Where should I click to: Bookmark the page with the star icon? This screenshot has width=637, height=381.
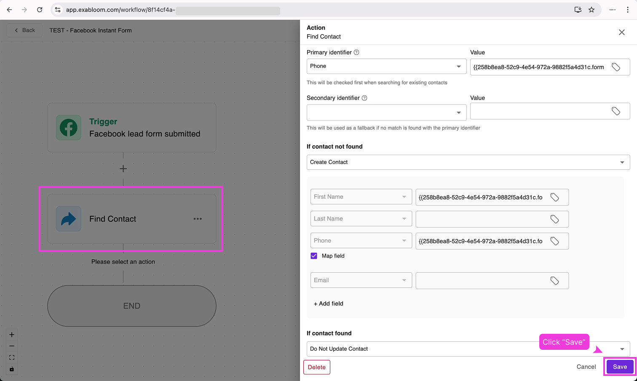pyautogui.click(x=591, y=9)
